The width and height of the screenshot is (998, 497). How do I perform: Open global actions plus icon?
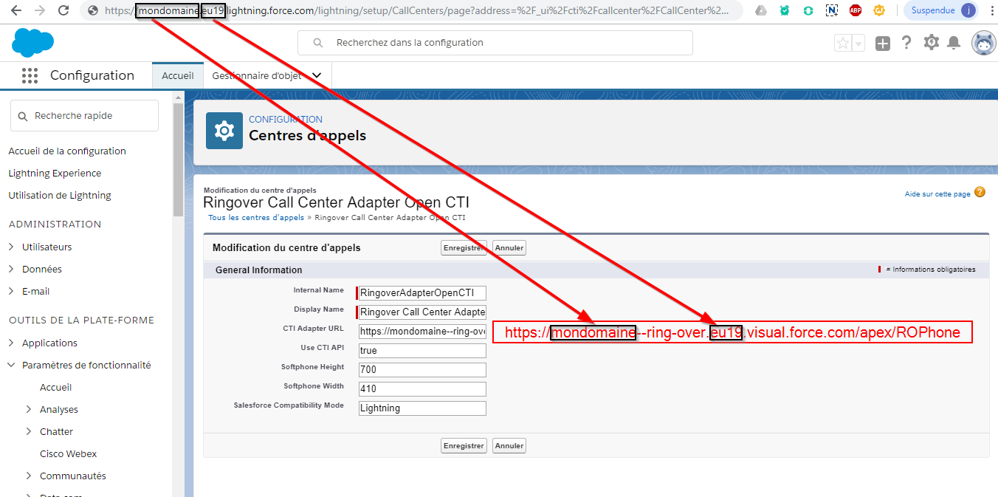click(883, 44)
